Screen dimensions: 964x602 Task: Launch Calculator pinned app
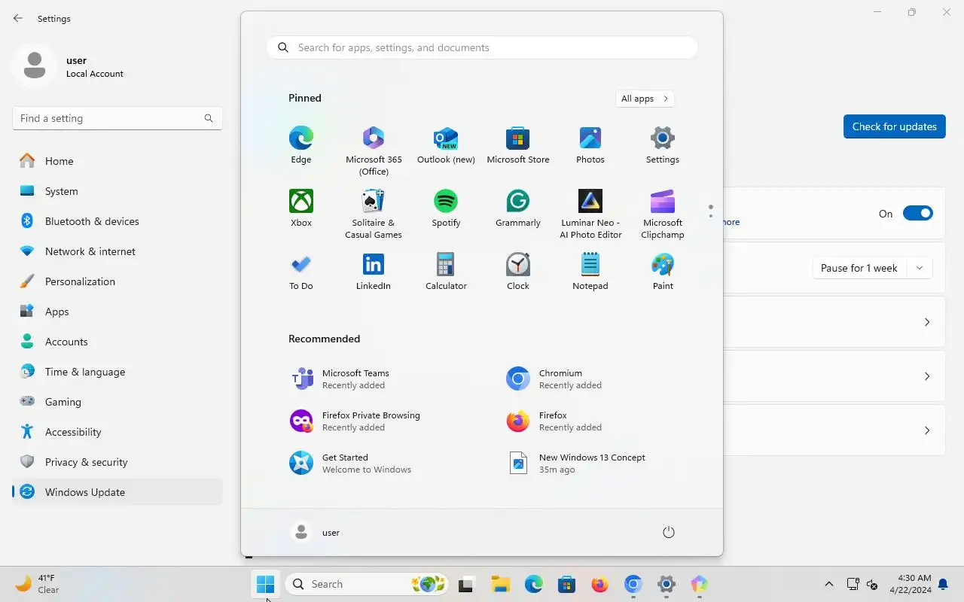[446, 272]
